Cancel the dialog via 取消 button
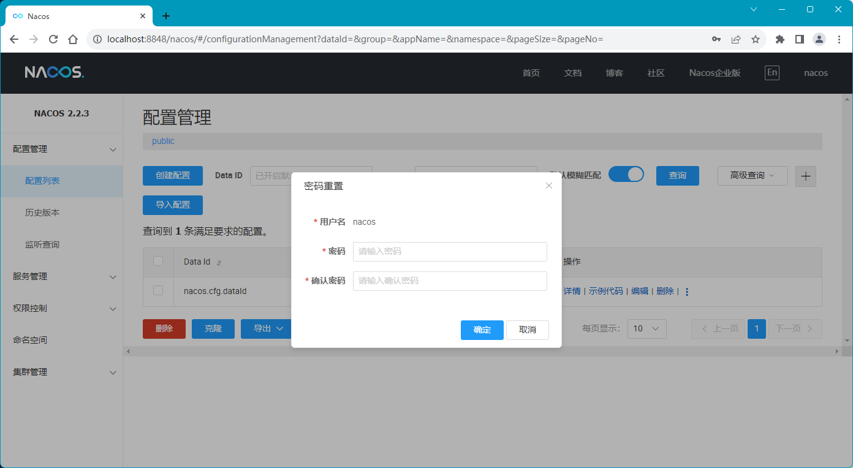 click(528, 330)
